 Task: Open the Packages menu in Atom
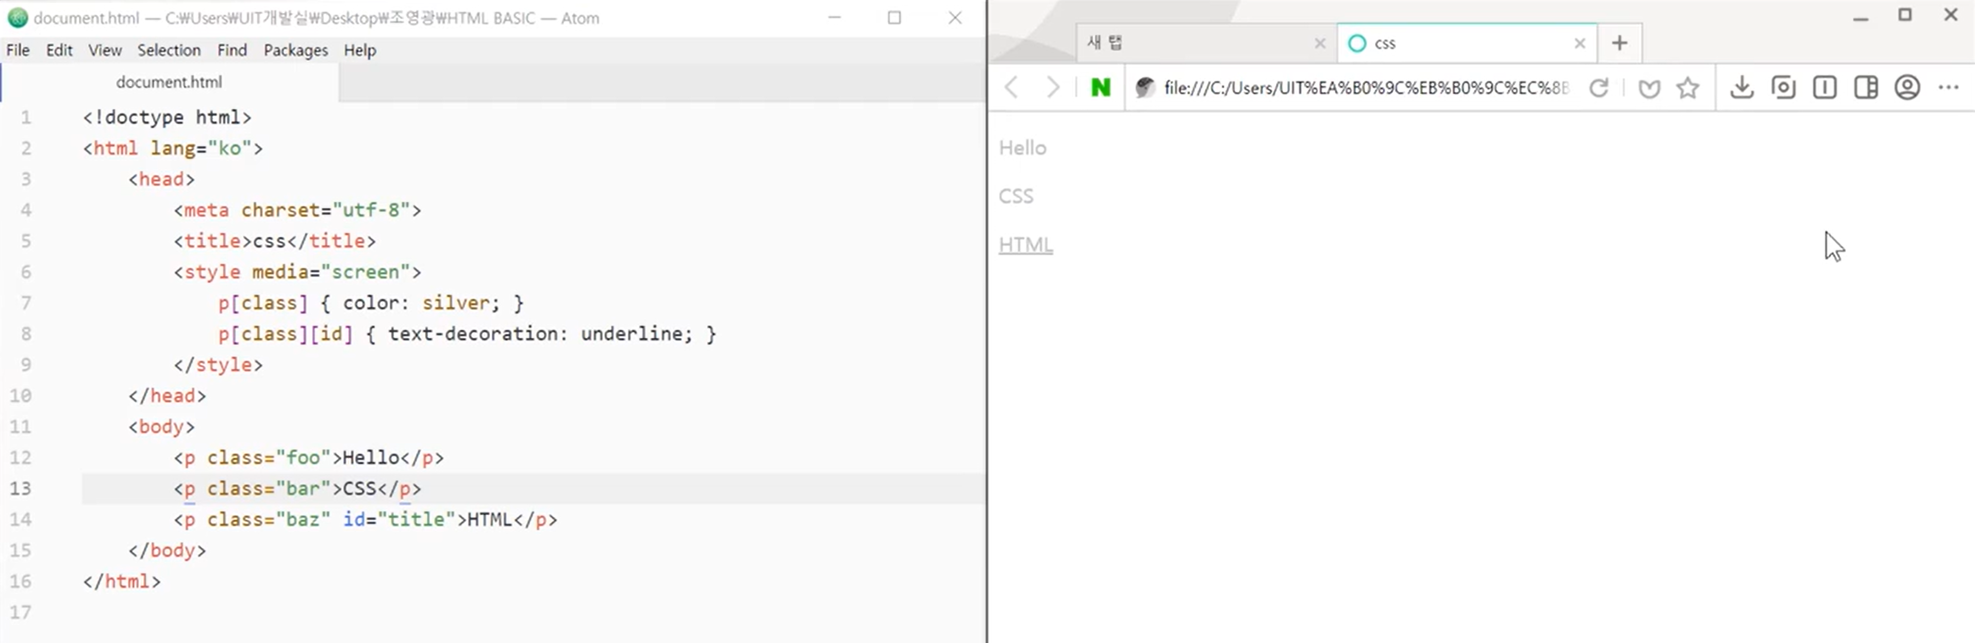[x=295, y=51]
